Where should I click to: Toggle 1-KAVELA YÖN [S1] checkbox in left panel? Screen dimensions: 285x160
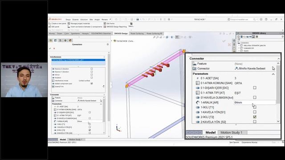pyautogui.click(x=90, y=127)
